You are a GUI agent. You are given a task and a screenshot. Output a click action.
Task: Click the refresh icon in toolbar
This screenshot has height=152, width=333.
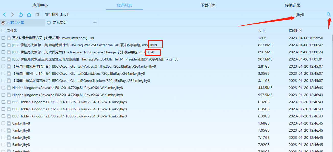pyautogui.click(x=20, y=14)
